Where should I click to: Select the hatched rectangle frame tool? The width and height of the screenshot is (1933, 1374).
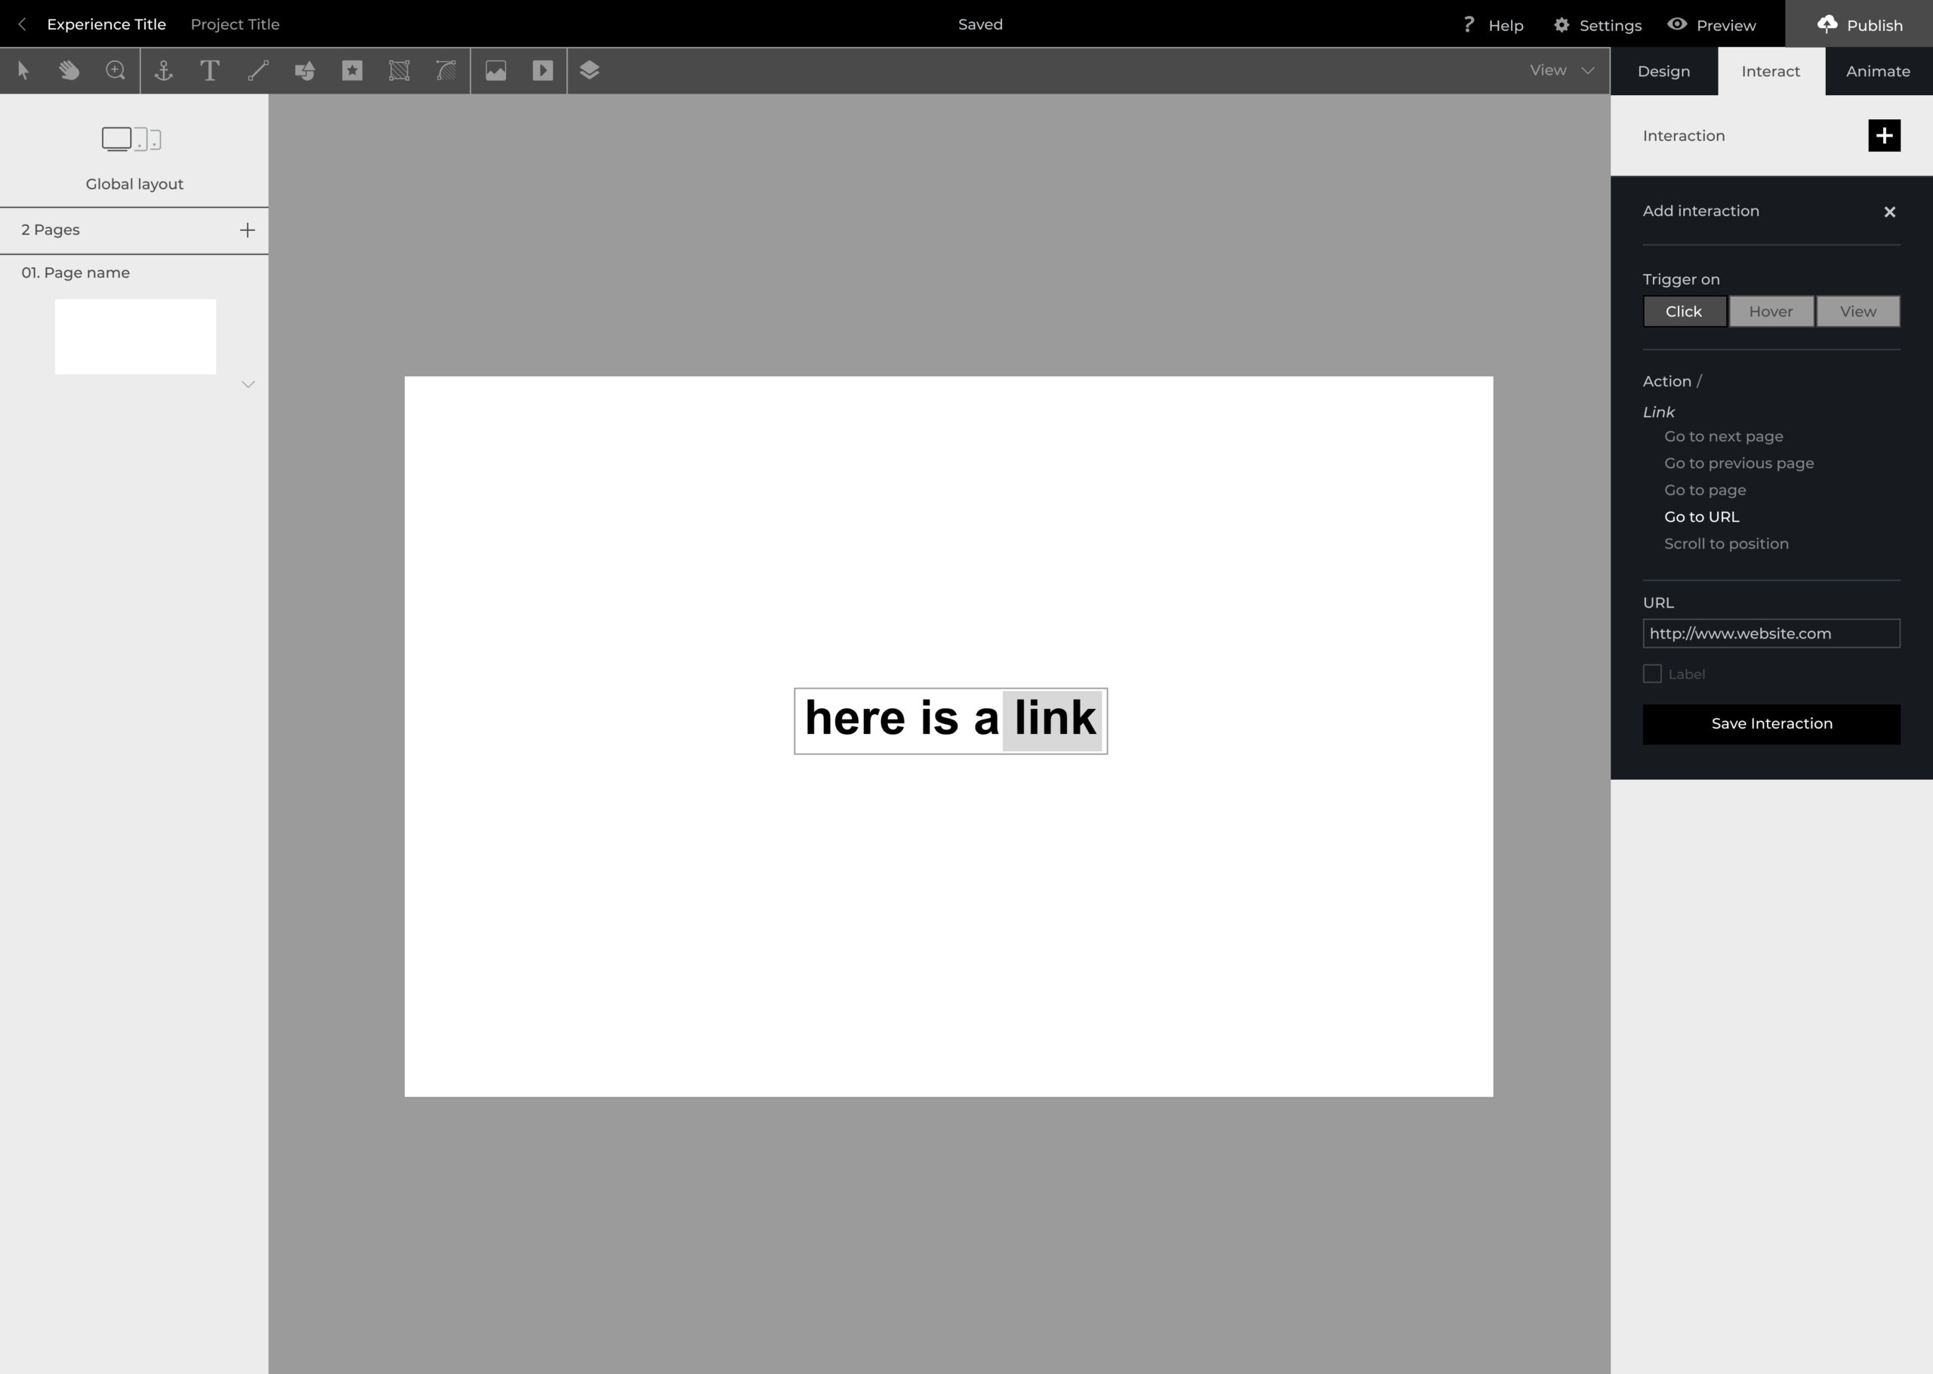point(399,70)
